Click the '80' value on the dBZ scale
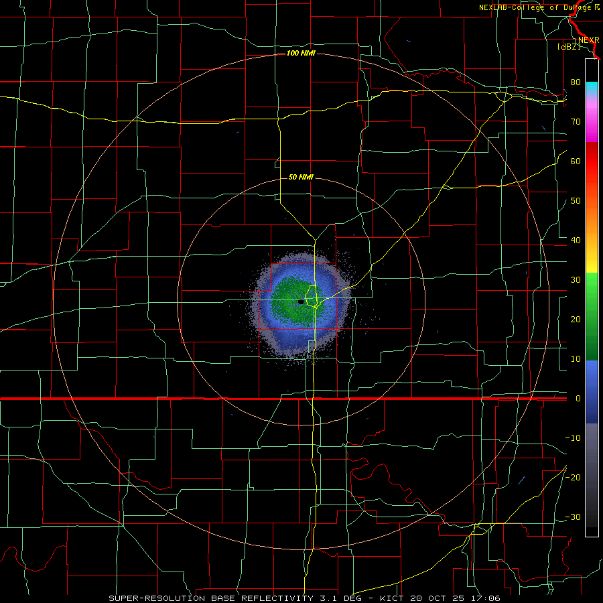Screen dimensions: 603x603 pos(576,82)
